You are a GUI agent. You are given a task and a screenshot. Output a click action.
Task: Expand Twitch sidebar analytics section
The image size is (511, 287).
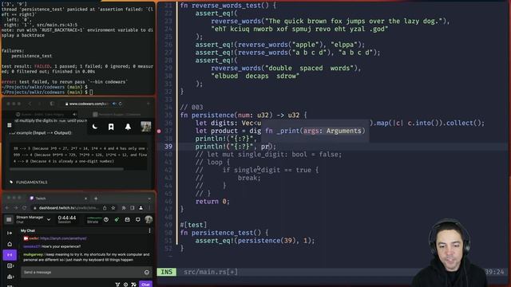pos(10,277)
